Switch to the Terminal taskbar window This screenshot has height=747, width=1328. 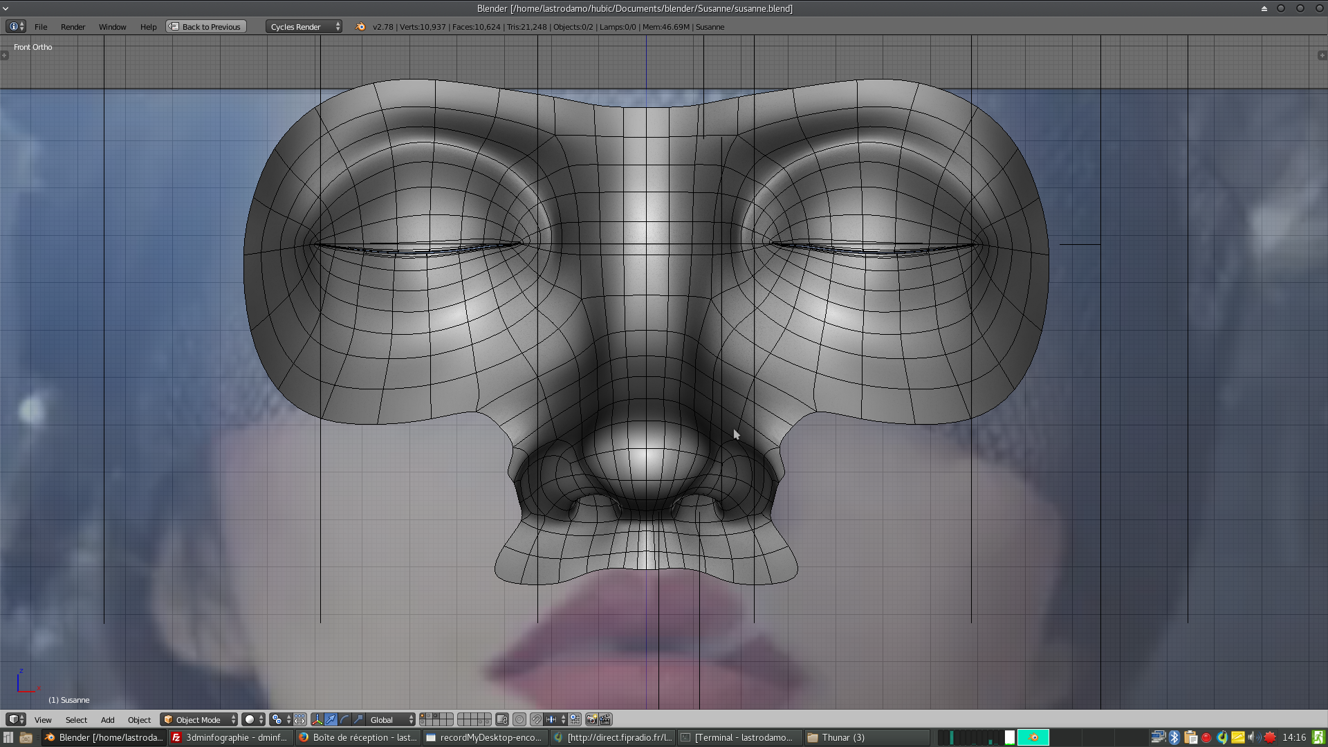[x=740, y=737]
